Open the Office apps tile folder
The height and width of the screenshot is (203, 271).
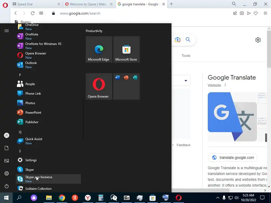(126, 86)
